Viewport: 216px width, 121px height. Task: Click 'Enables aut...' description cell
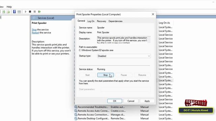point(118,107)
